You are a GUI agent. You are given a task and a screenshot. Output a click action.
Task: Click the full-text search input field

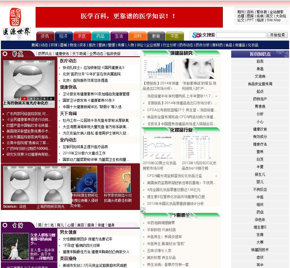pos(241,35)
